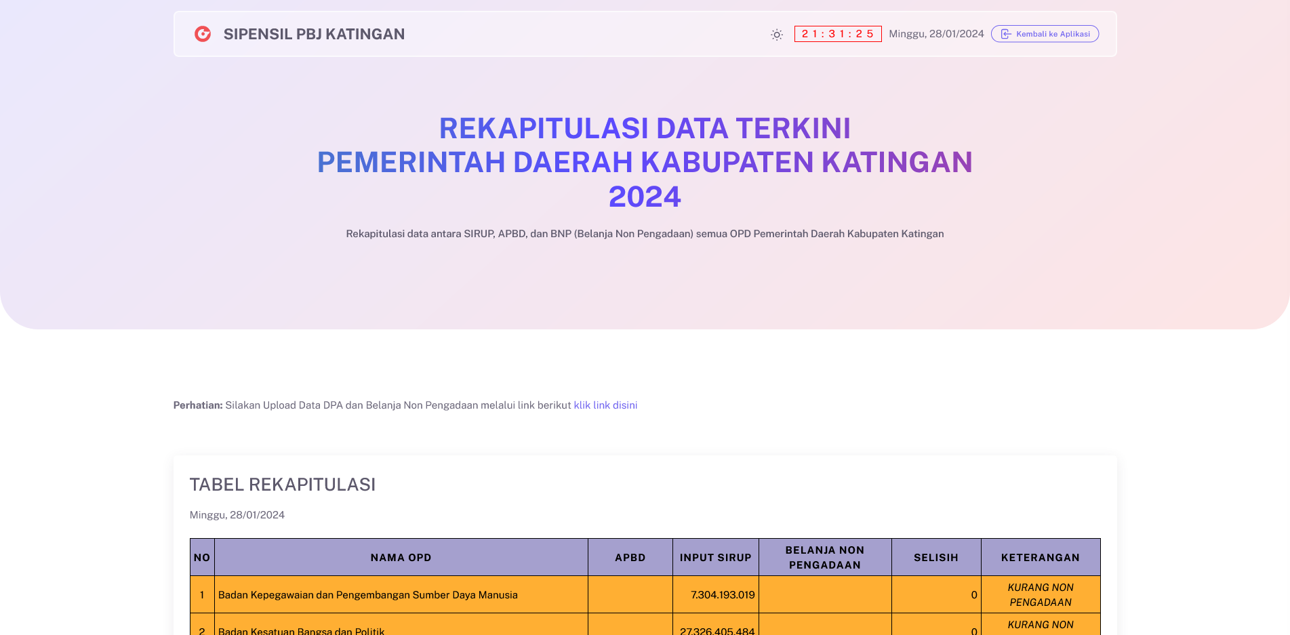Select Badan Kepegawaian dan Pengembangan Sumber Daya Manusia row
This screenshot has width=1290, height=635.
367,595
